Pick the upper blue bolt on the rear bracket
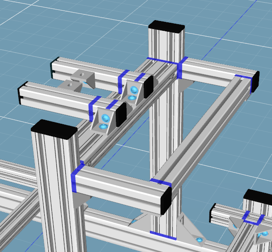Screen dimensions: 272x252 tap(134, 90)
